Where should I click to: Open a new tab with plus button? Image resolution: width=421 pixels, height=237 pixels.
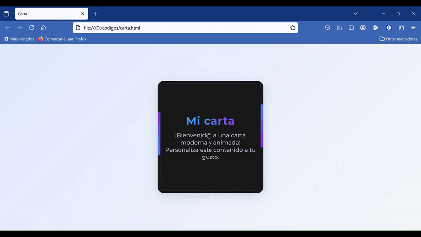click(95, 14)
